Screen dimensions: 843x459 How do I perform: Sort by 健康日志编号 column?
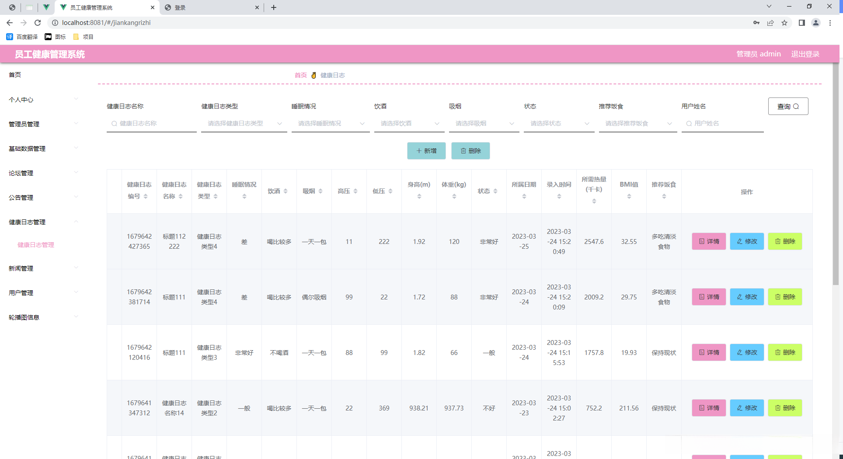tap(146, 196)
